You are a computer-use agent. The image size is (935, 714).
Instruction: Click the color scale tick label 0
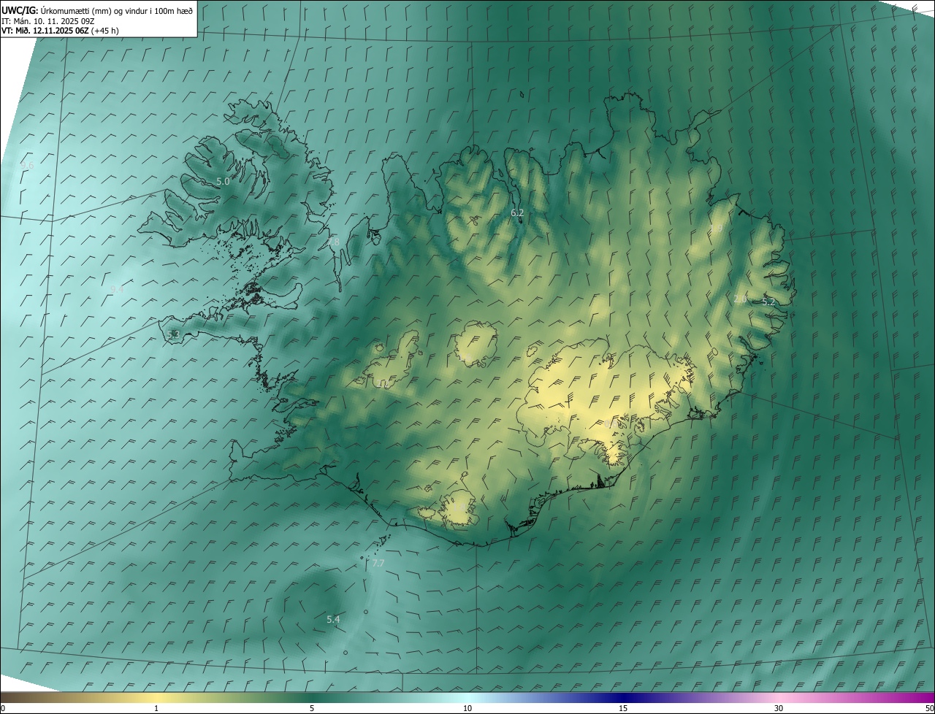3,708
